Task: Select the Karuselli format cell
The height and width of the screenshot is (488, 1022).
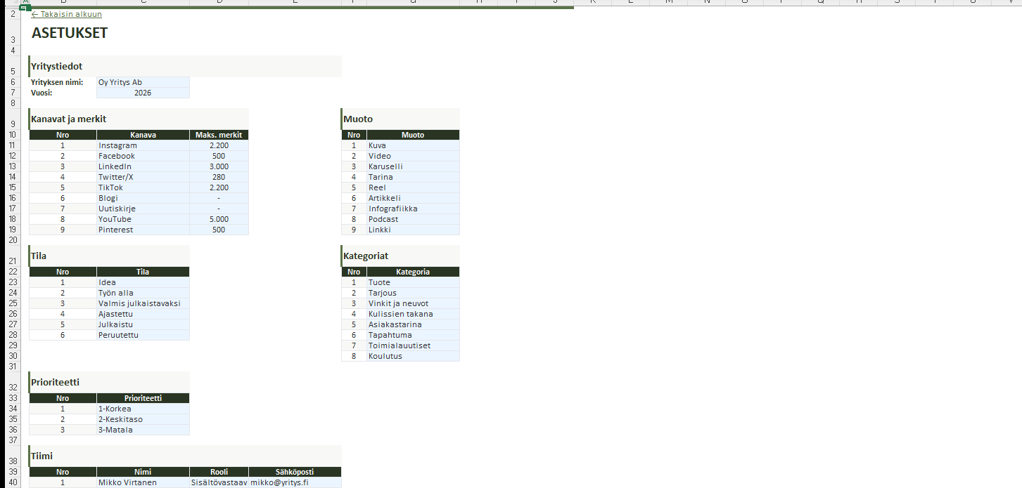Action: pos(412,166)
